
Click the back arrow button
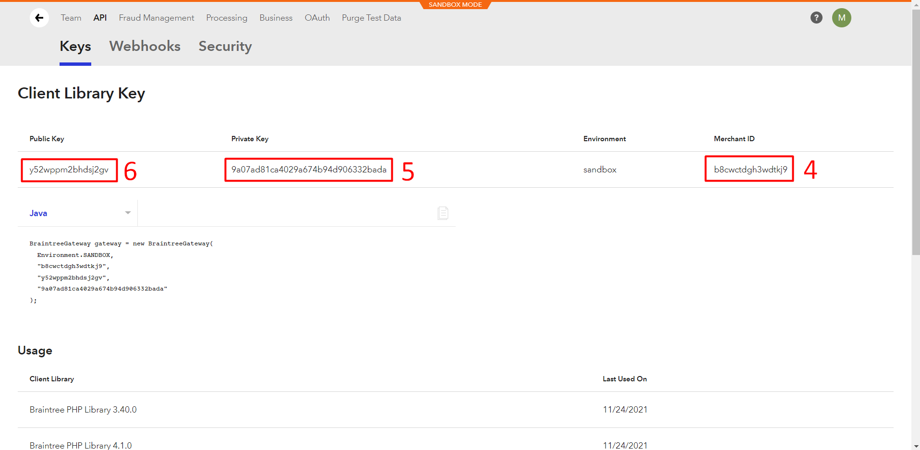click(39, 18)
